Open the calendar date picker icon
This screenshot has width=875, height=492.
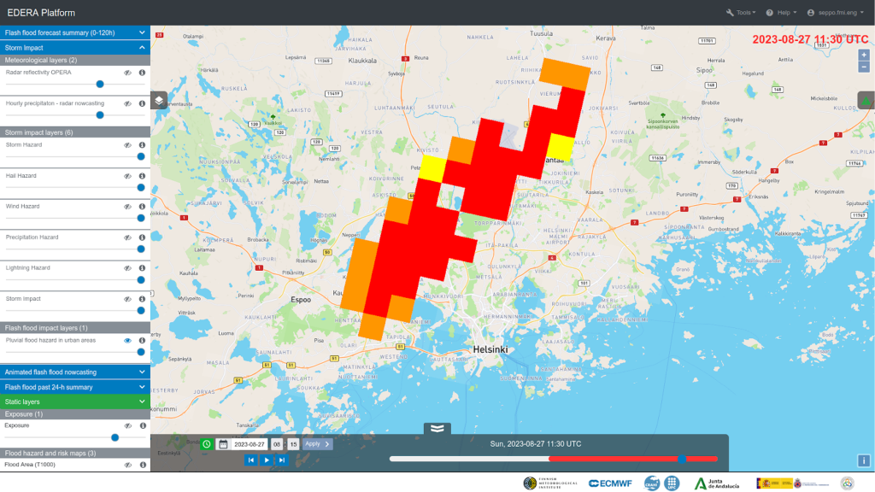[223, 444]
